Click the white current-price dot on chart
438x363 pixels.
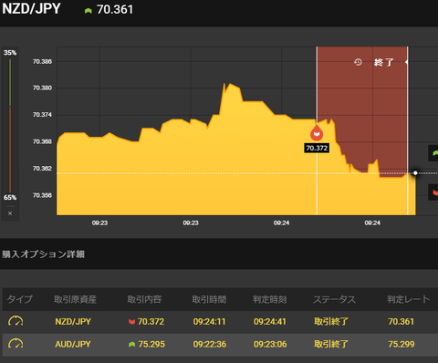click(415, 173)
